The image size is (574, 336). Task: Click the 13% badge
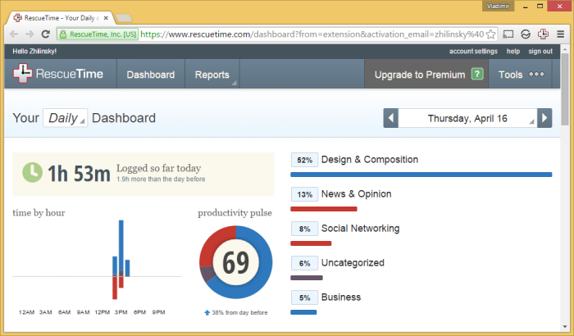304,194
